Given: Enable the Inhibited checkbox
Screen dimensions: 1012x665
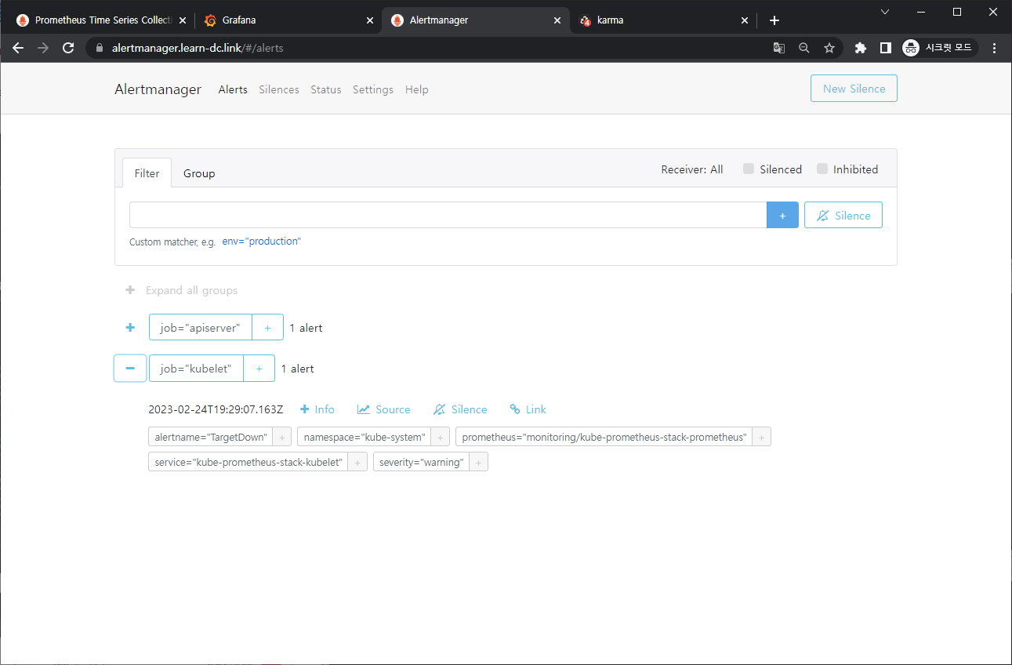Looking at the screenshot, I should pos(822,169).
